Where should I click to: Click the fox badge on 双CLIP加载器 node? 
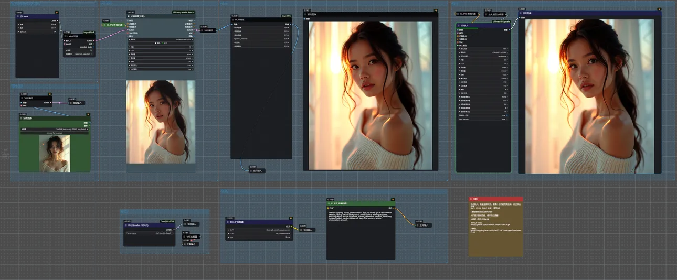pyautogui.click(x=291, y=218)
